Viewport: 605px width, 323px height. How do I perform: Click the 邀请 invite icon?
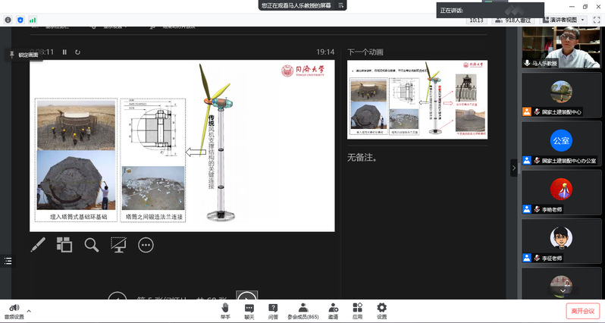[334, 311]
